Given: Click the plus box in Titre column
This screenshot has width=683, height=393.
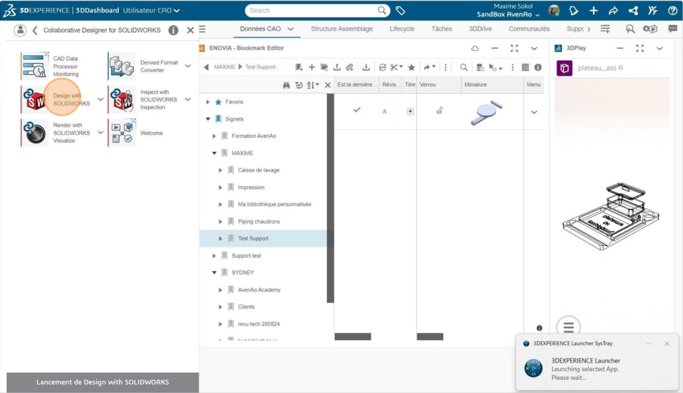Looking at the screenshot, I should click(x=410, y=111).
